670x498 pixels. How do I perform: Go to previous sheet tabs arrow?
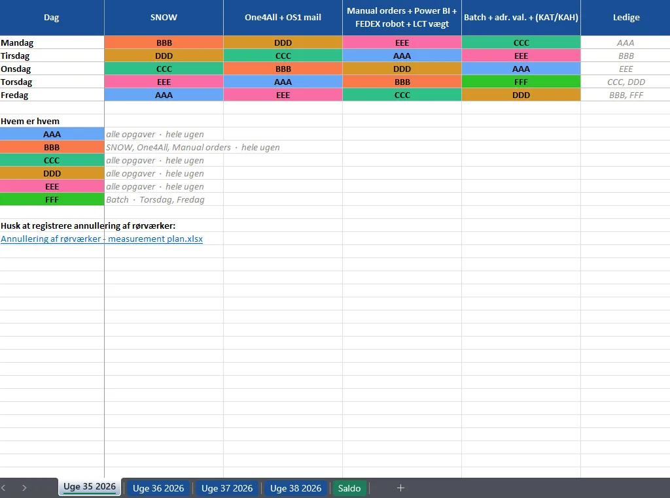click(x=3, y=488)
